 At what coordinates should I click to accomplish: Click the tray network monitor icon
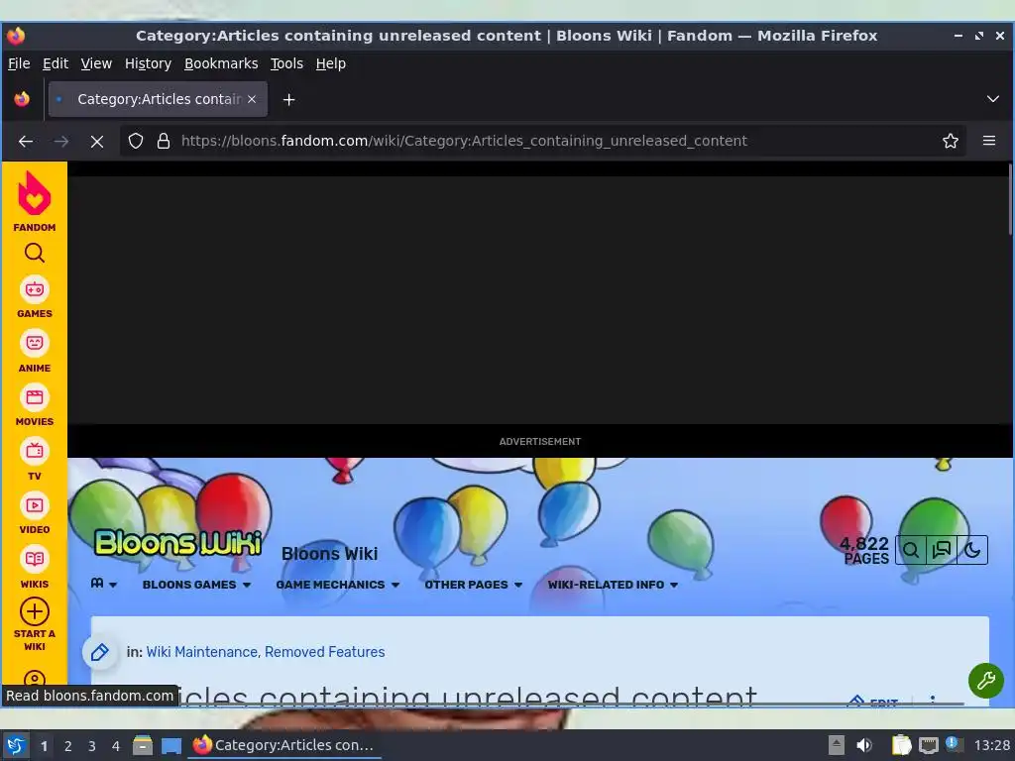(928, 745)
